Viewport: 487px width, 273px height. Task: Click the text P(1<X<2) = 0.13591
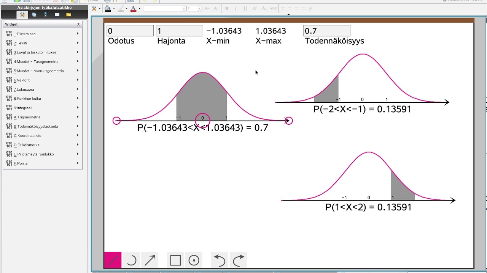click(x=368, y=207)
